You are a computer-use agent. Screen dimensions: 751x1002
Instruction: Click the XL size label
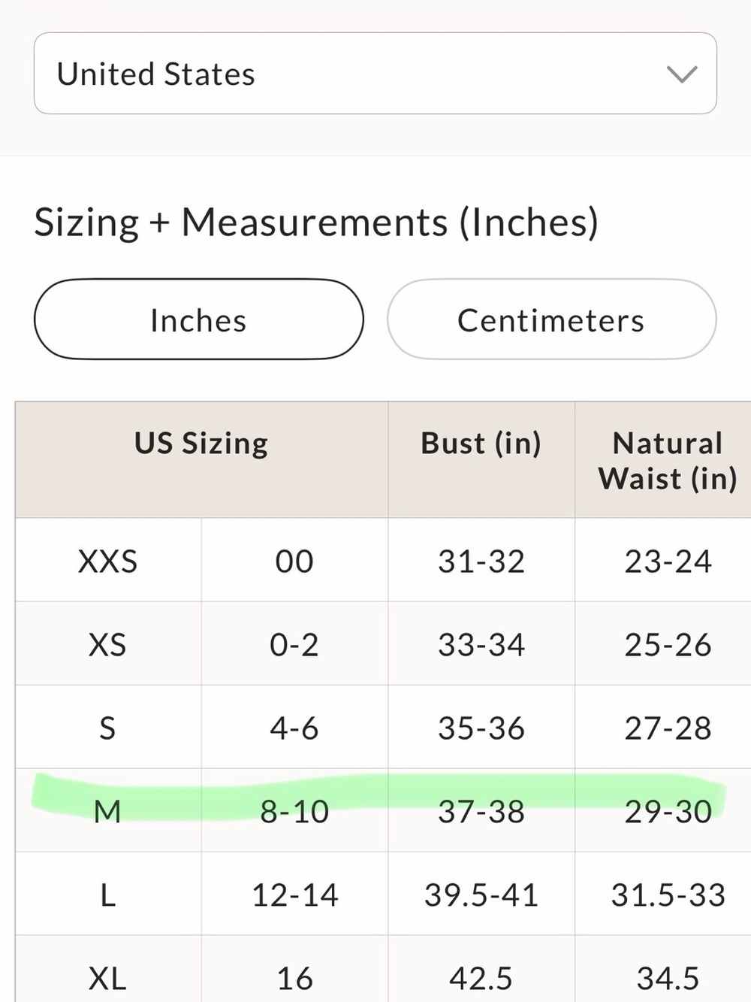[x=108, y=977]
